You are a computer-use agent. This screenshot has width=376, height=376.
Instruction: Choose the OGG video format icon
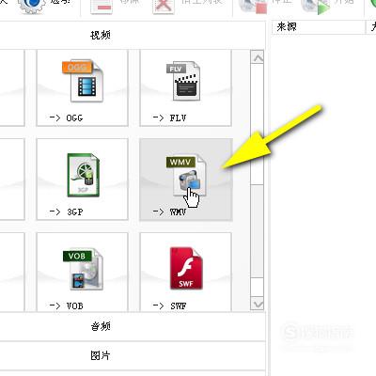pyautogui.click(x=83, y=81)
